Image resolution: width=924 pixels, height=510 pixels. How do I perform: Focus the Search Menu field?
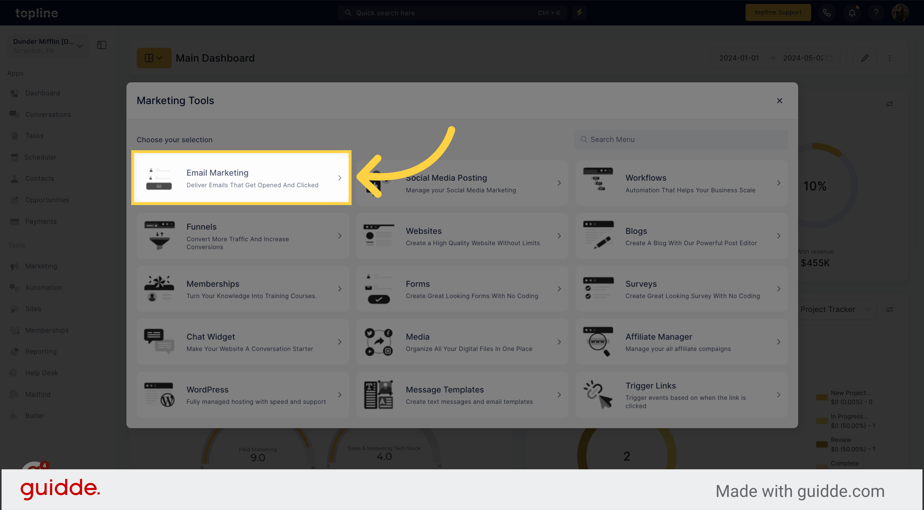[681, 139]
